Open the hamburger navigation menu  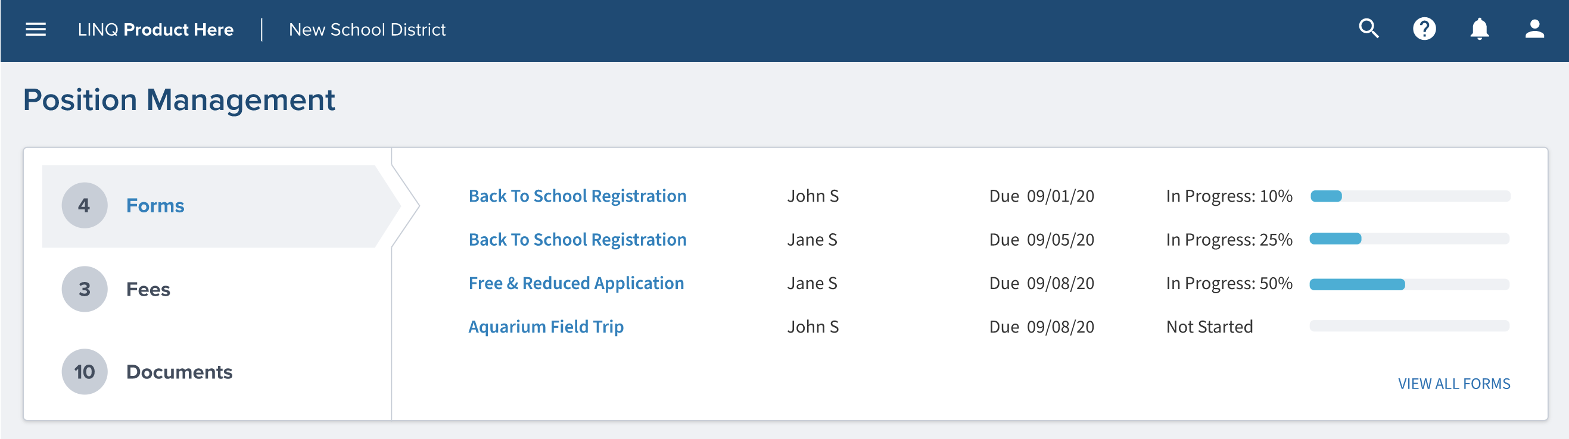(36, 29)
